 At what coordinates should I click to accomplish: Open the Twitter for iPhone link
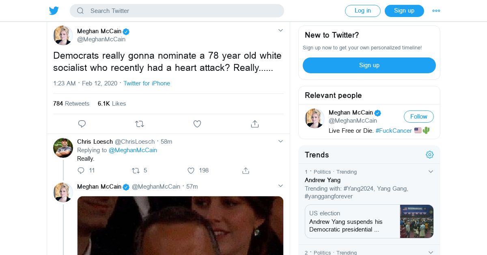[147, 83]
